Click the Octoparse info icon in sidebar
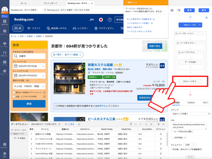The height and width of the screenshot is (159, 212). [x=5, y=144]
